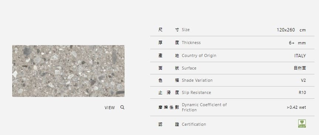
Task: Click the Thickness row label
Action: point(191,43)
